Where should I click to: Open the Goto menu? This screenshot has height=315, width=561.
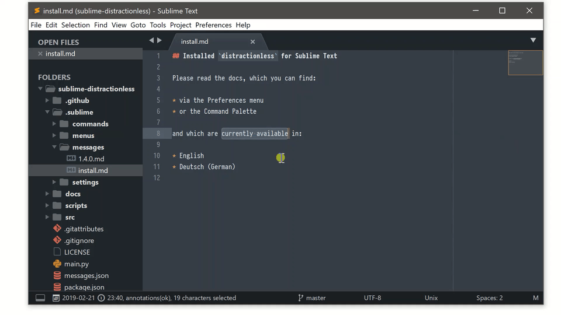(138, 25)
